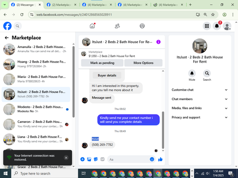This screenshot has height=178, width=238.
Task: Reload the page with browser refresh icon
Action: [22, 15]
